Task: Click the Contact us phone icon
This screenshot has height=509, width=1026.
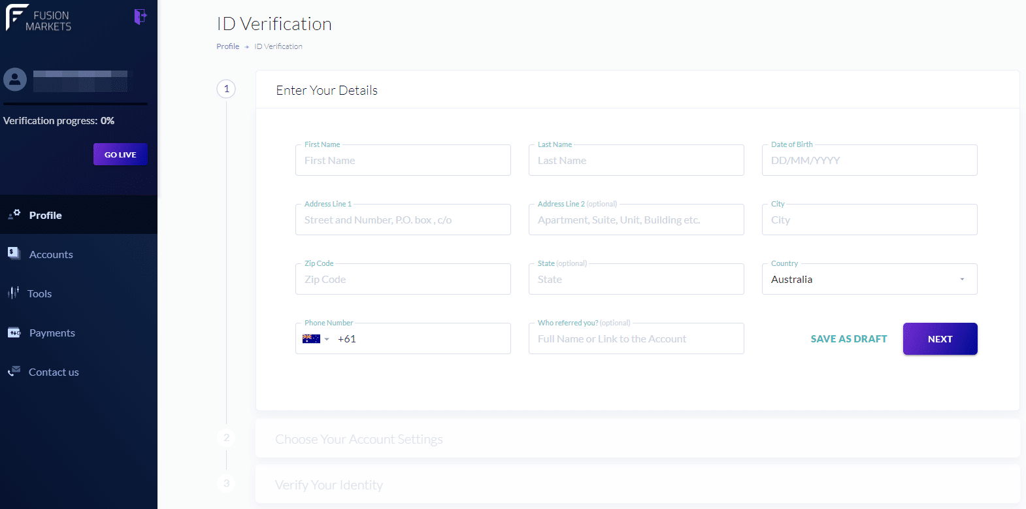Action: click(14, 371)
